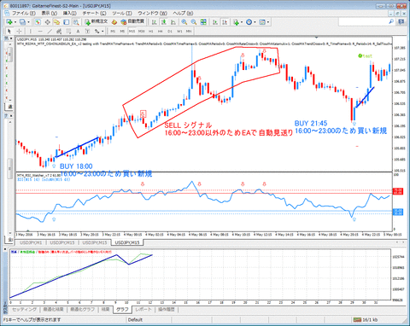410x326 pixels.
Task: Switch to the USDJPY,M1 chart tab
Action: point(31,242)
